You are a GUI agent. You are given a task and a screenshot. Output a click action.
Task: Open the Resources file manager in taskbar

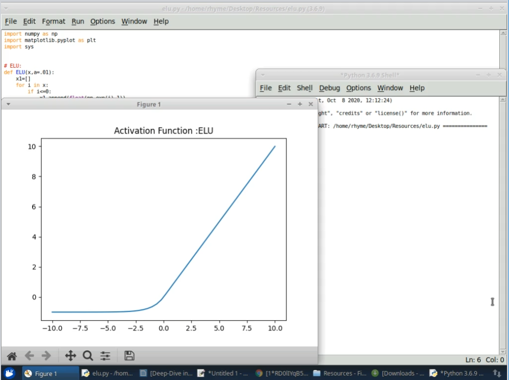[x=339, y=373]
